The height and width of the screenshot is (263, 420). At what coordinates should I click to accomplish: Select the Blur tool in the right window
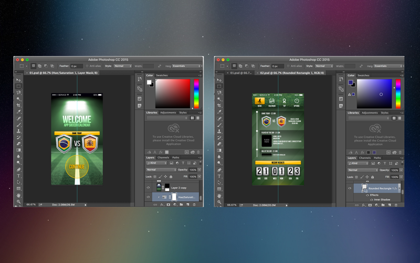(x=219, y=157)
